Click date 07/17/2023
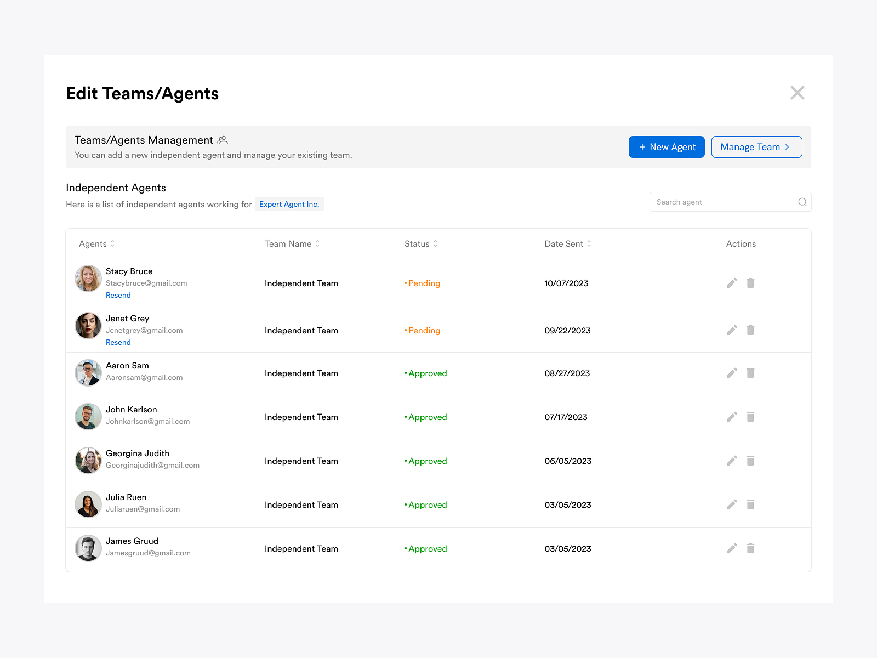This screenshot has height=658, width=877. [x=566, y=417]
